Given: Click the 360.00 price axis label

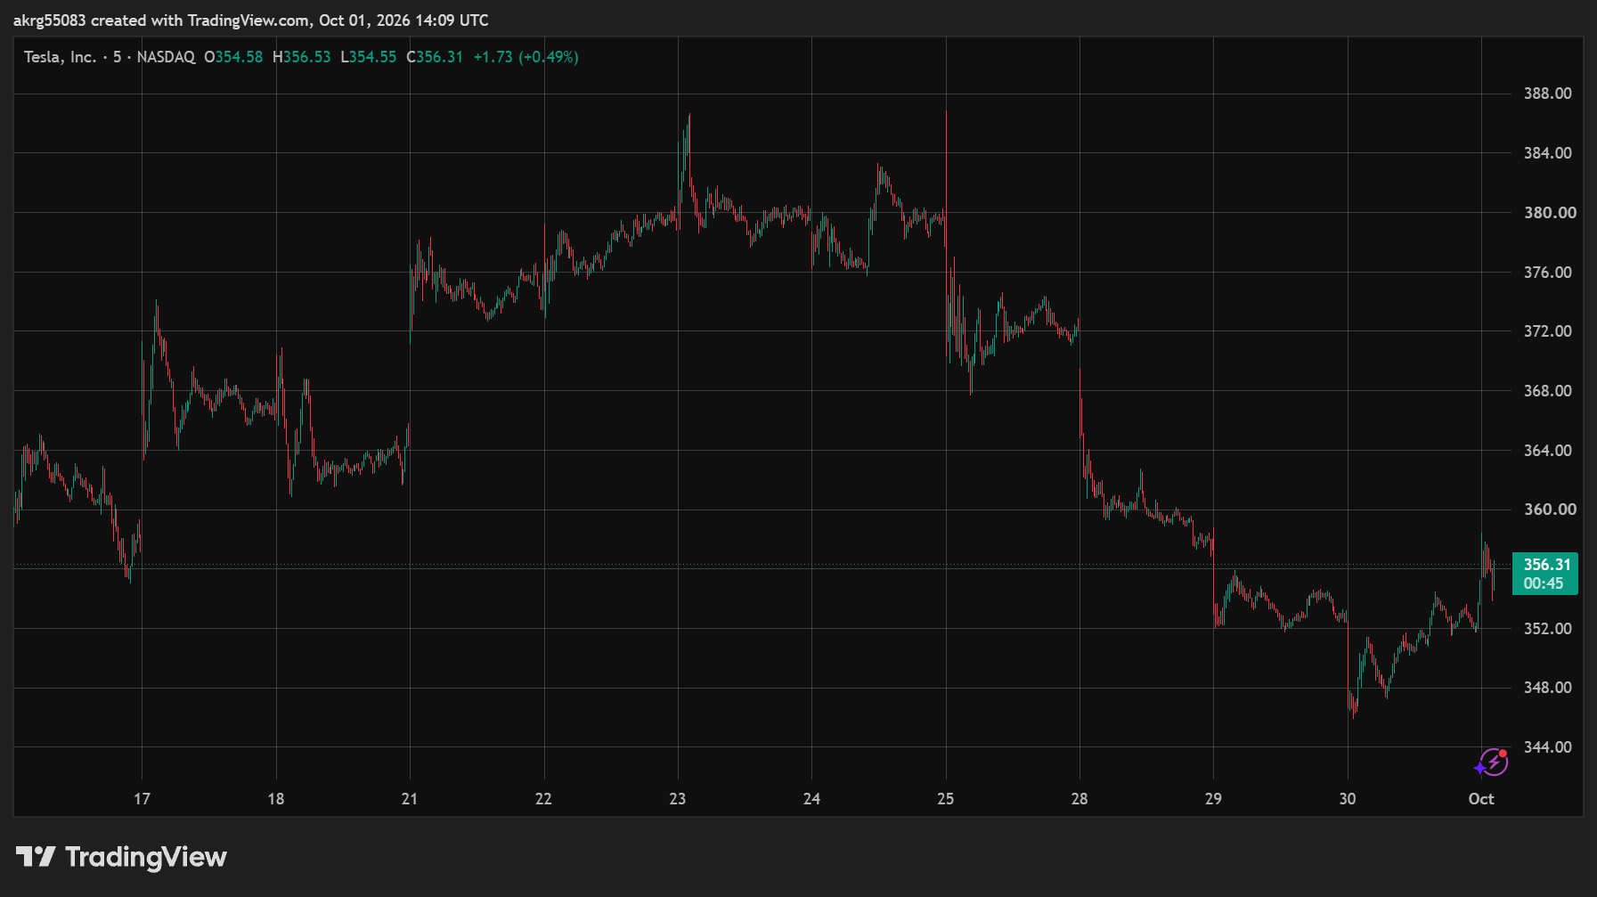Looking at the screenshot, I should click(x=1550, y=510).
